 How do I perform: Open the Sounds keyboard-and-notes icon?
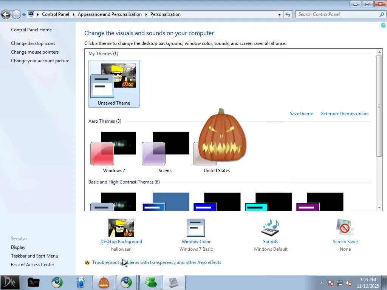270,228
